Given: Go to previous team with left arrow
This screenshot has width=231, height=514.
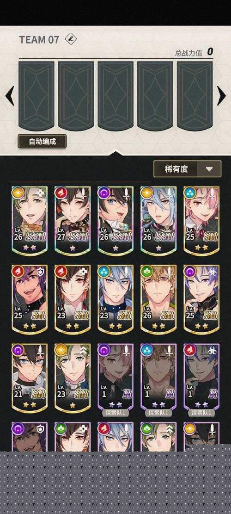Looking at the screenshot, I should click(x=10, y=96).
